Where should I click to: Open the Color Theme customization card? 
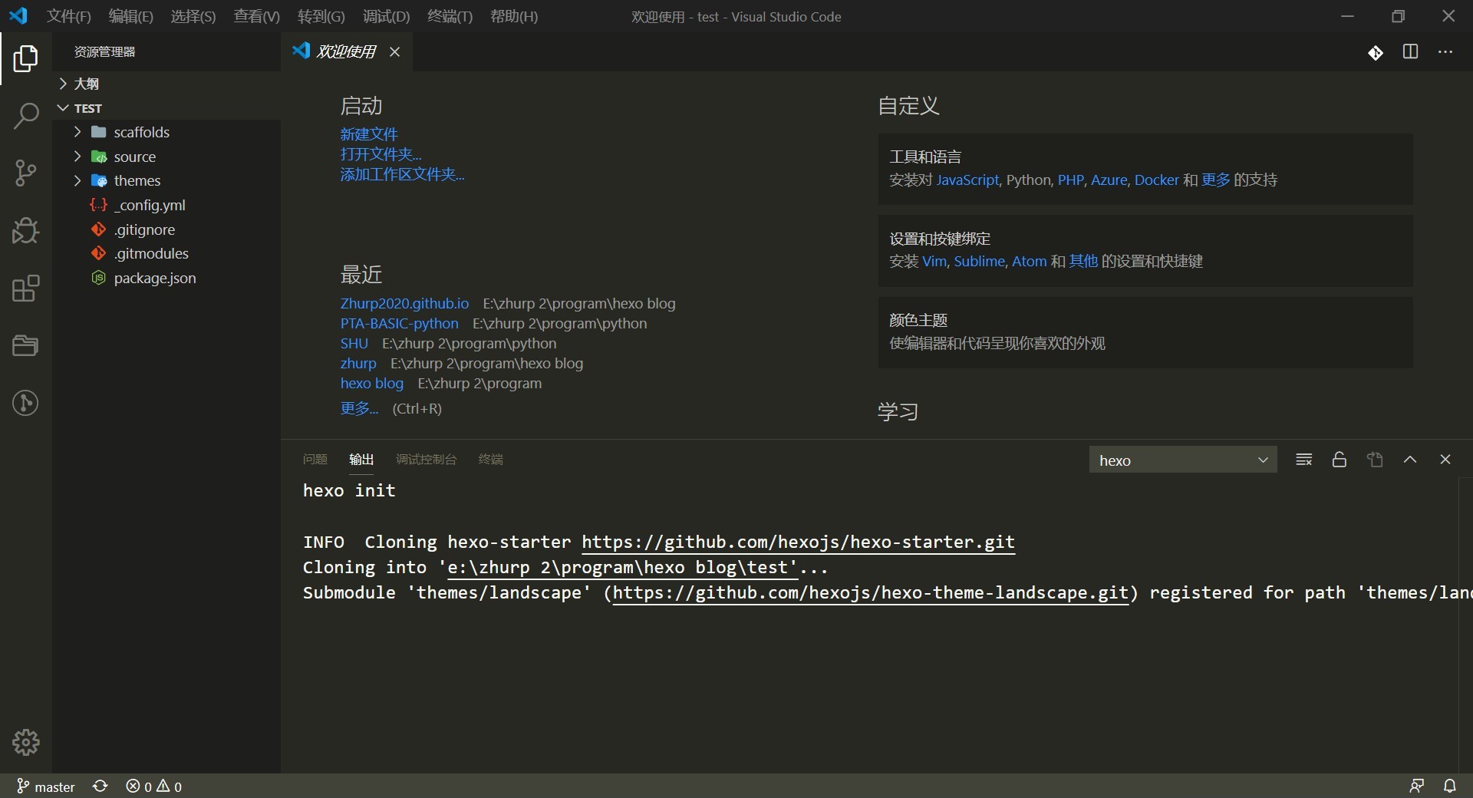click(1145, 332)
